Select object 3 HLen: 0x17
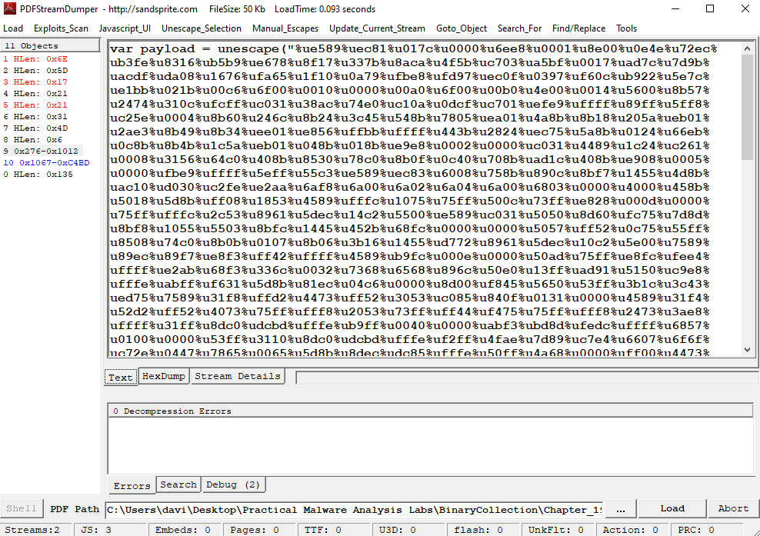 click(x=35, y=82)
